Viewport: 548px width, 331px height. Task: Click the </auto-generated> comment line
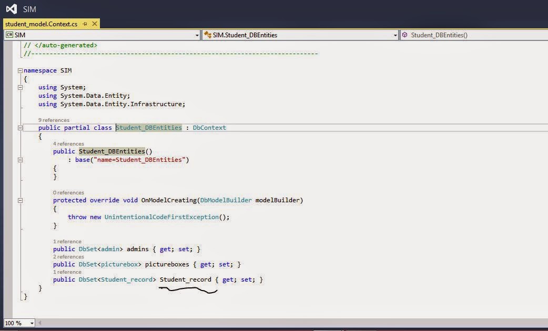[x=60, y=45]
